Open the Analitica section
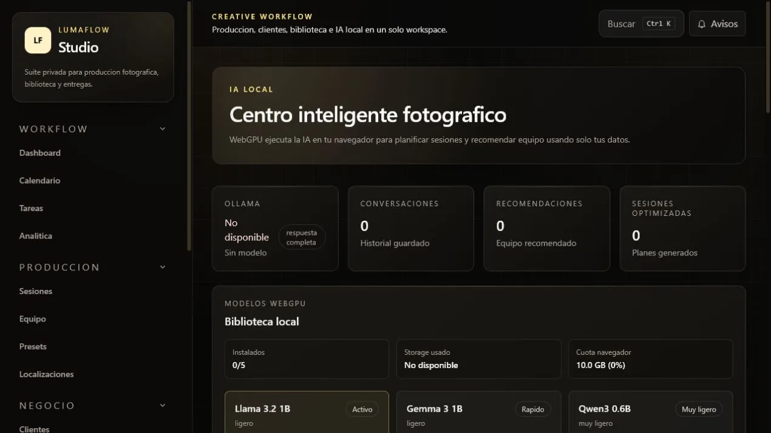 tap(36, 236)
